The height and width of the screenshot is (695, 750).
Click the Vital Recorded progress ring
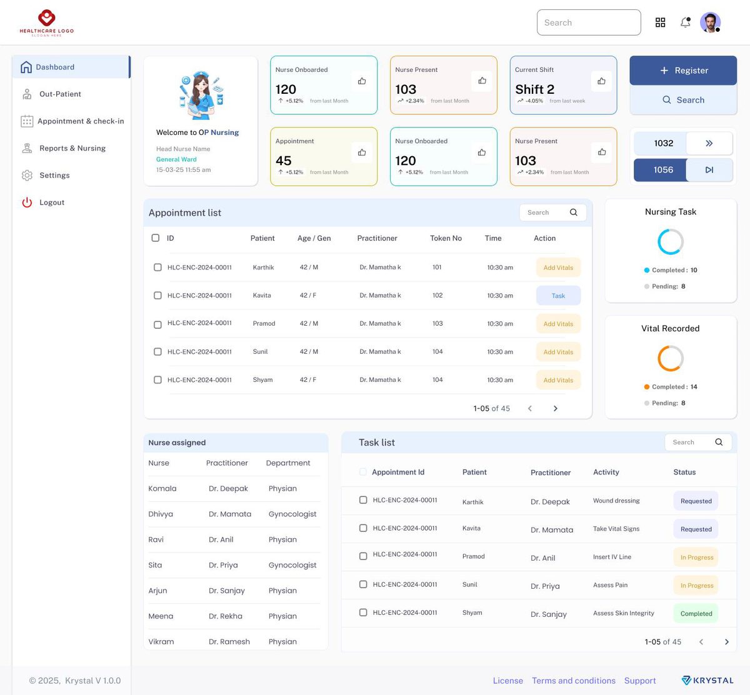(671, 358)
